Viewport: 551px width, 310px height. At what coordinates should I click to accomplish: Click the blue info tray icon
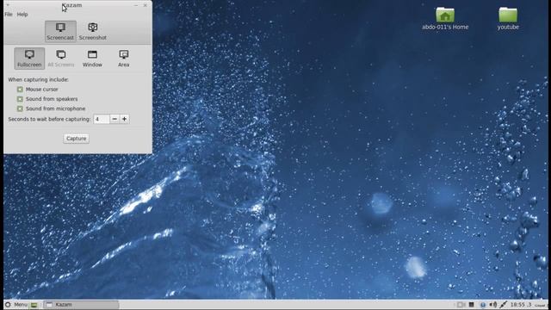483,305
